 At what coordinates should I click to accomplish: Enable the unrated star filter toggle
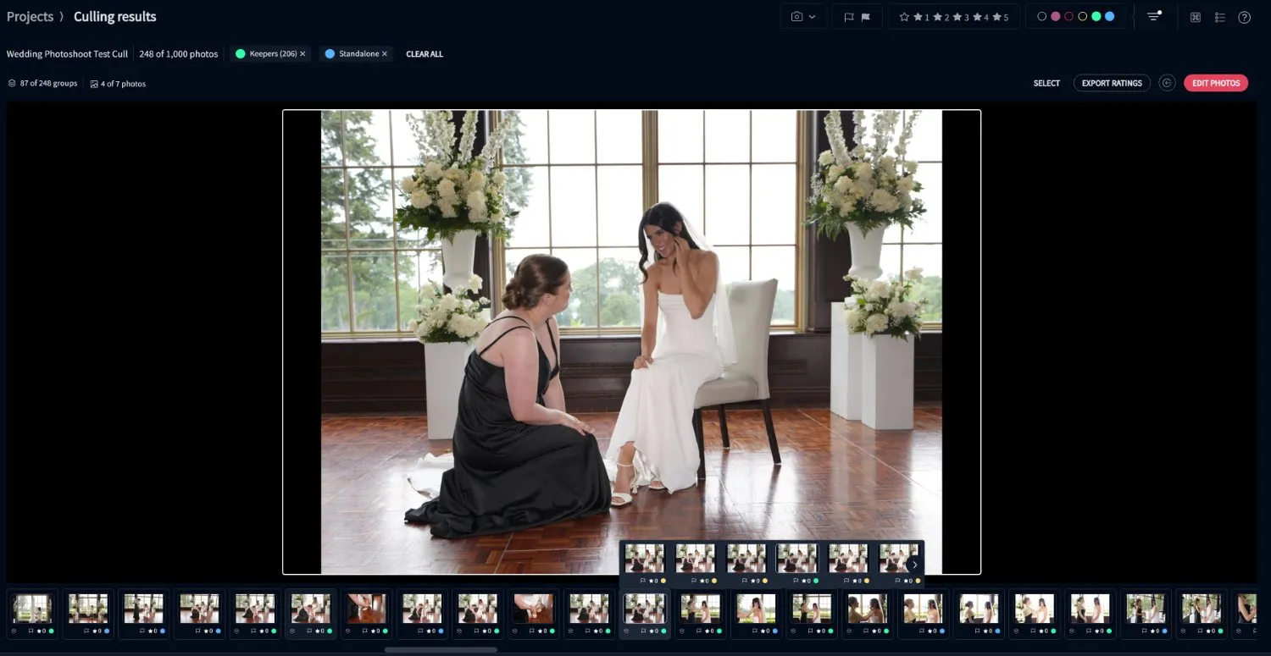coord(904,15)
